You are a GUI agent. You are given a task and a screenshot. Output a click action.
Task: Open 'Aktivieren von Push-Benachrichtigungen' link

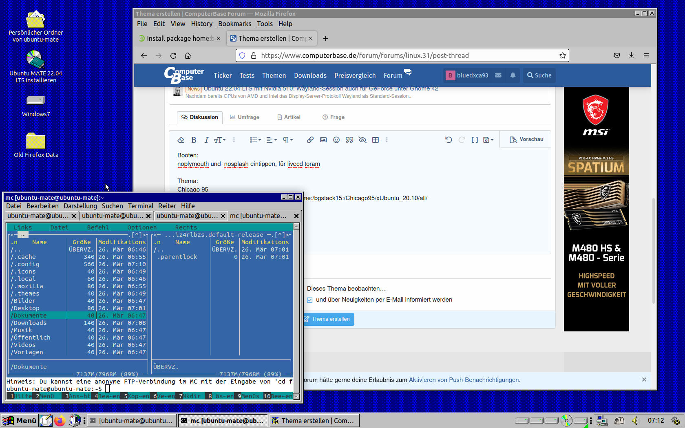coord(464,380)
